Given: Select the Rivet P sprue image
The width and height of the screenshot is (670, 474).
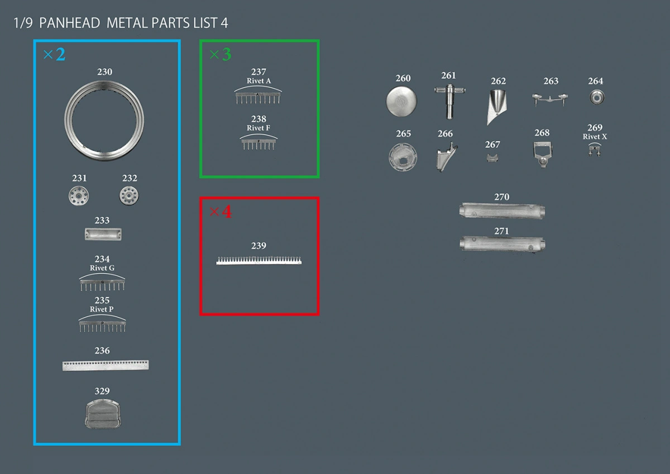Looking at the screenshot, I should click(102, 324).
